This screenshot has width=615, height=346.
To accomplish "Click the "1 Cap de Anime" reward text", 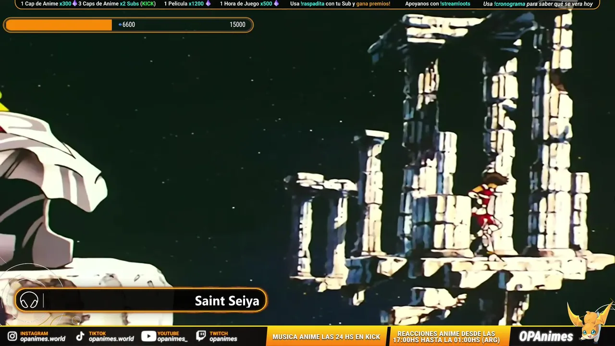I will 39,4.
